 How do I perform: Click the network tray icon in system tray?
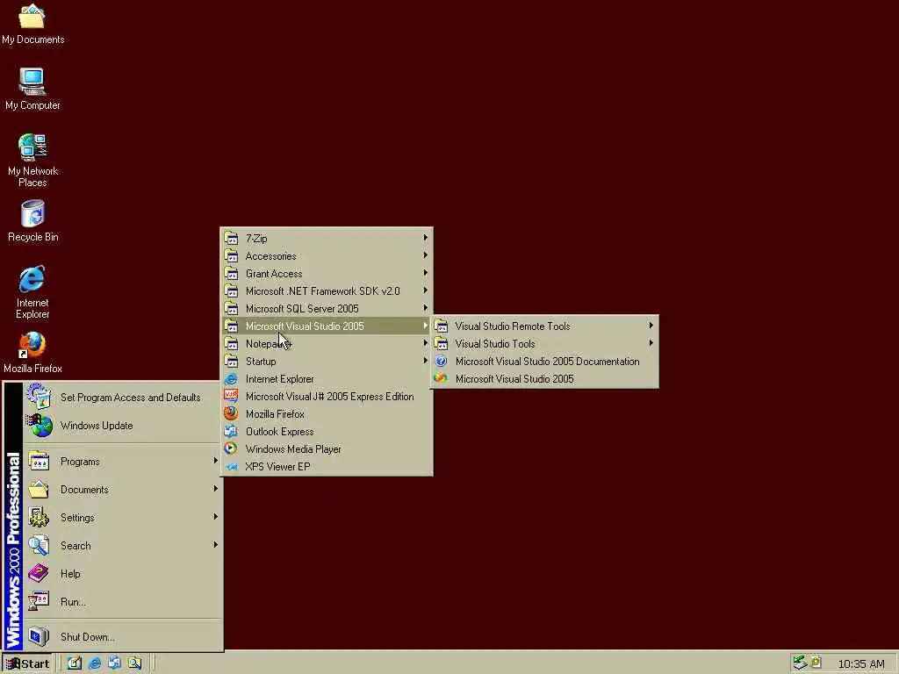(x=800, y=663)
